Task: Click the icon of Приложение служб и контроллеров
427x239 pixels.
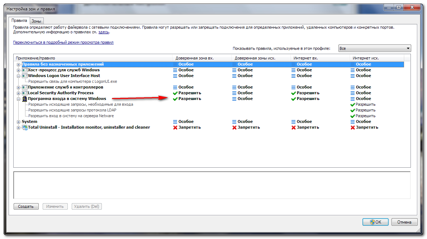Action: pyautogui.click(x=24, y=87)
